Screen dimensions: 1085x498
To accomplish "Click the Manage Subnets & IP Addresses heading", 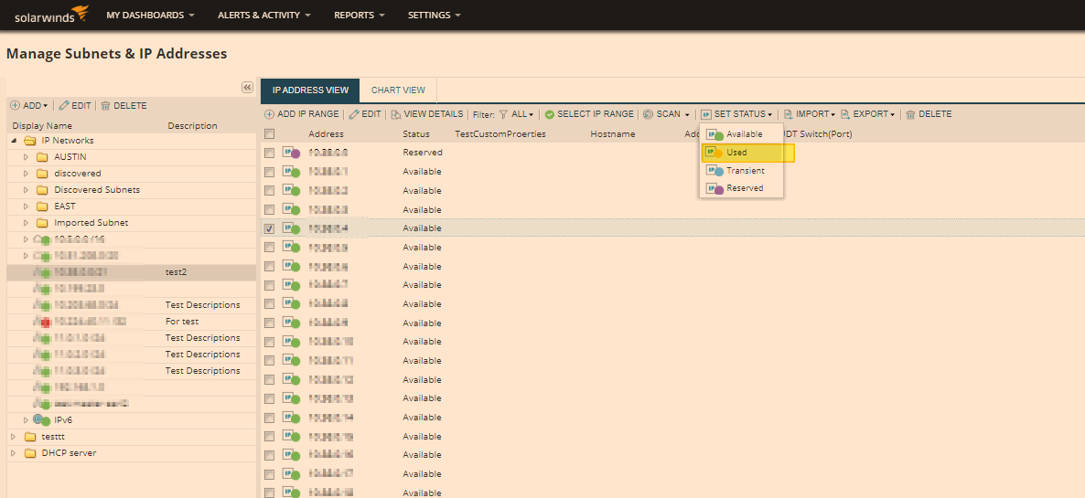I will pos(116,53).
